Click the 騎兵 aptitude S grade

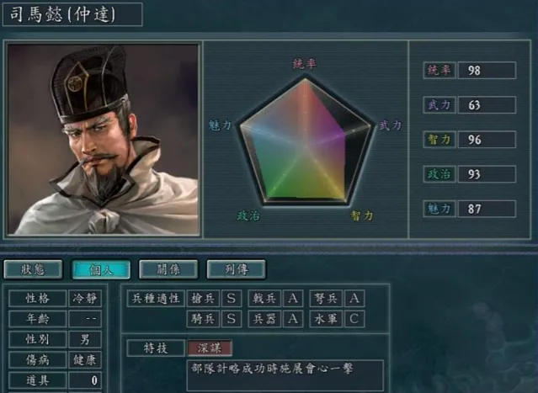click(x=232, y=319)
